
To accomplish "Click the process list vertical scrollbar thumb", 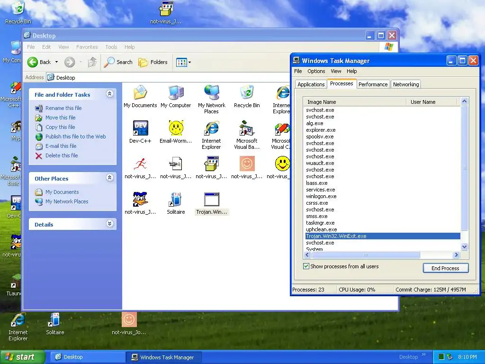I will point(464,168).
